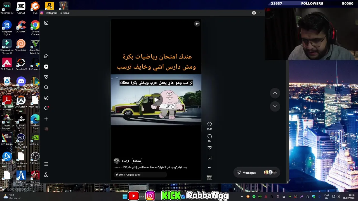Select ClownfishVoice desktop shortcut
The image size is (358, 201).
pos(21,46)
